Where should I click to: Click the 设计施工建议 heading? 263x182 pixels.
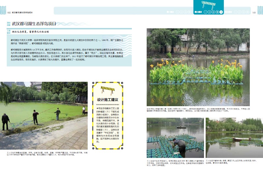pos(107,99)
